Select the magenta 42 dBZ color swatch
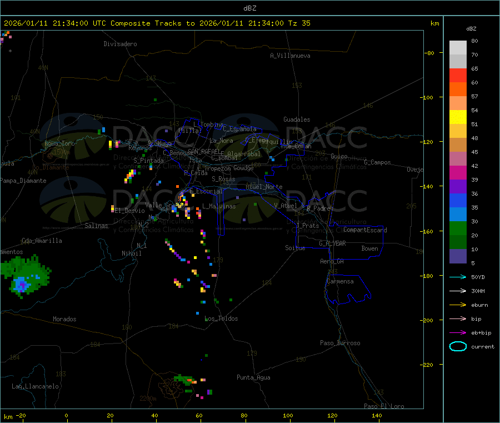The width and height of the screenshot is (500, 423). click(458, 172)
